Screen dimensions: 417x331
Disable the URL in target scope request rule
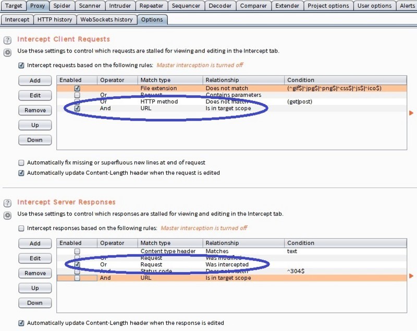click(x=77, y=108)
